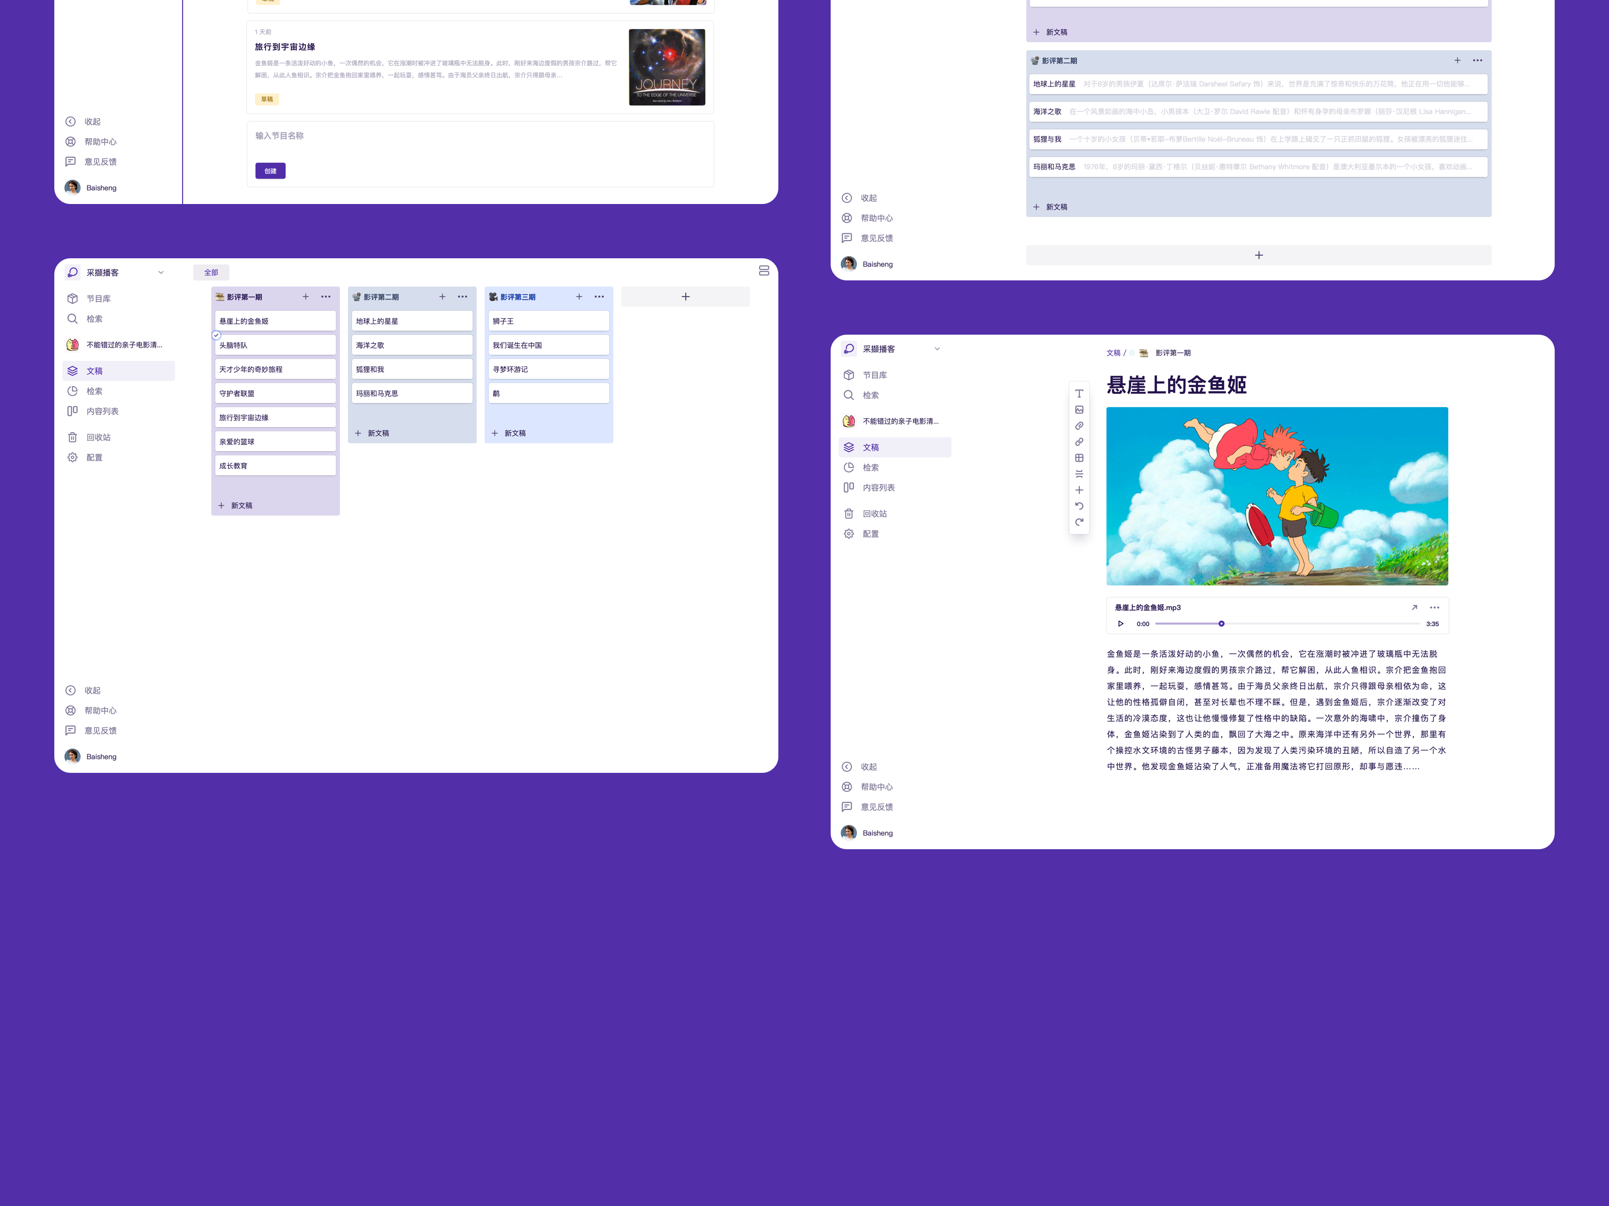Select the text tool in editor toolbar
This screenshot has width=1609, height=1206.
pyautogui.click(x=1079, y=393)
